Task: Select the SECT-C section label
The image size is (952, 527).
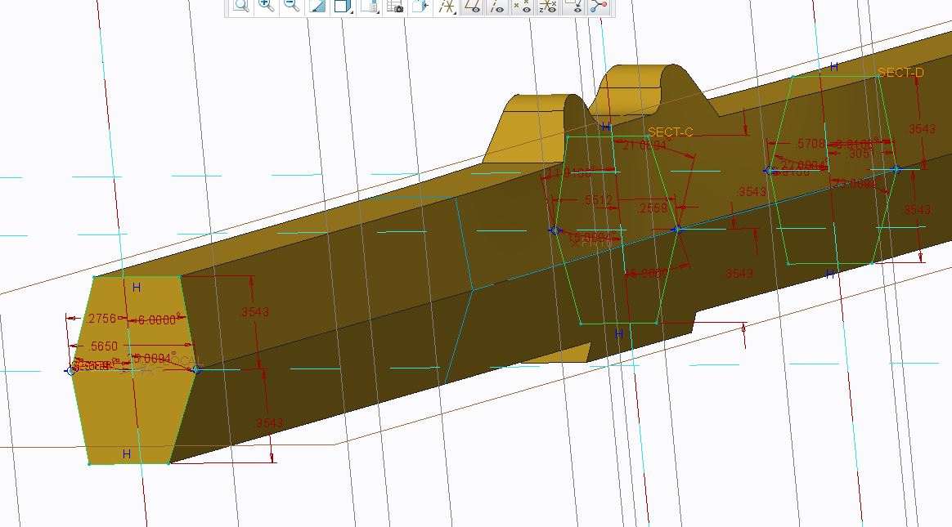Action: pyautogui.click(x=671, y=132)
